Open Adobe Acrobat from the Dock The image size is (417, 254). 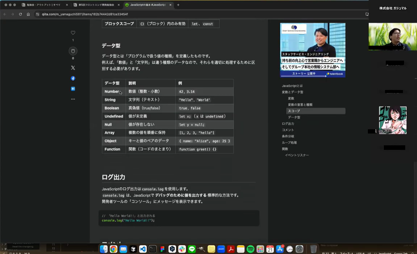[x=231, y=249]
